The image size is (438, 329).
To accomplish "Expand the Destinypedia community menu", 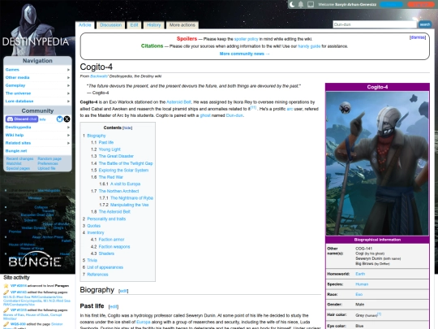I will click(37, 128).
